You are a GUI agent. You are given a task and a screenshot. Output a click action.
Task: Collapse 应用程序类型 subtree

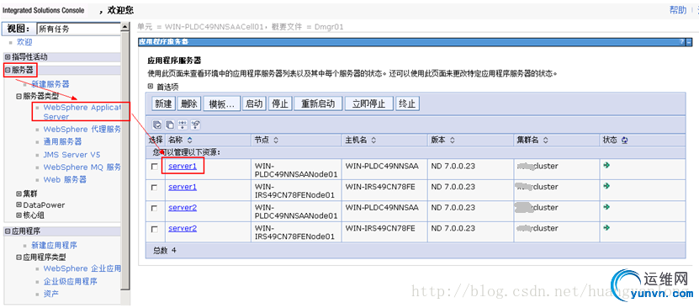pos(19,258)
